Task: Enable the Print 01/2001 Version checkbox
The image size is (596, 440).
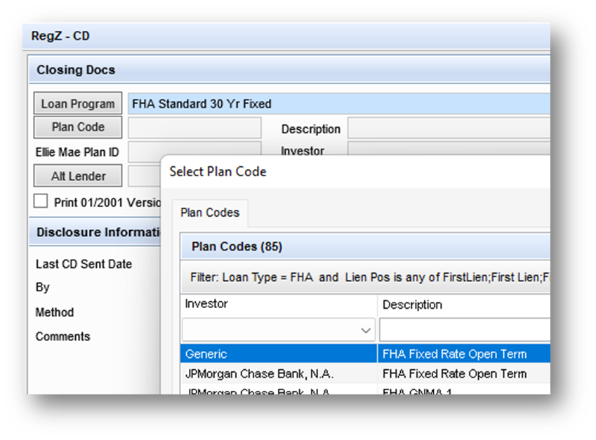Action: (x=41, y=202)
